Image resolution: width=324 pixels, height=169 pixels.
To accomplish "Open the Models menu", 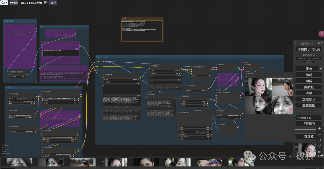I will coord(14,3).
